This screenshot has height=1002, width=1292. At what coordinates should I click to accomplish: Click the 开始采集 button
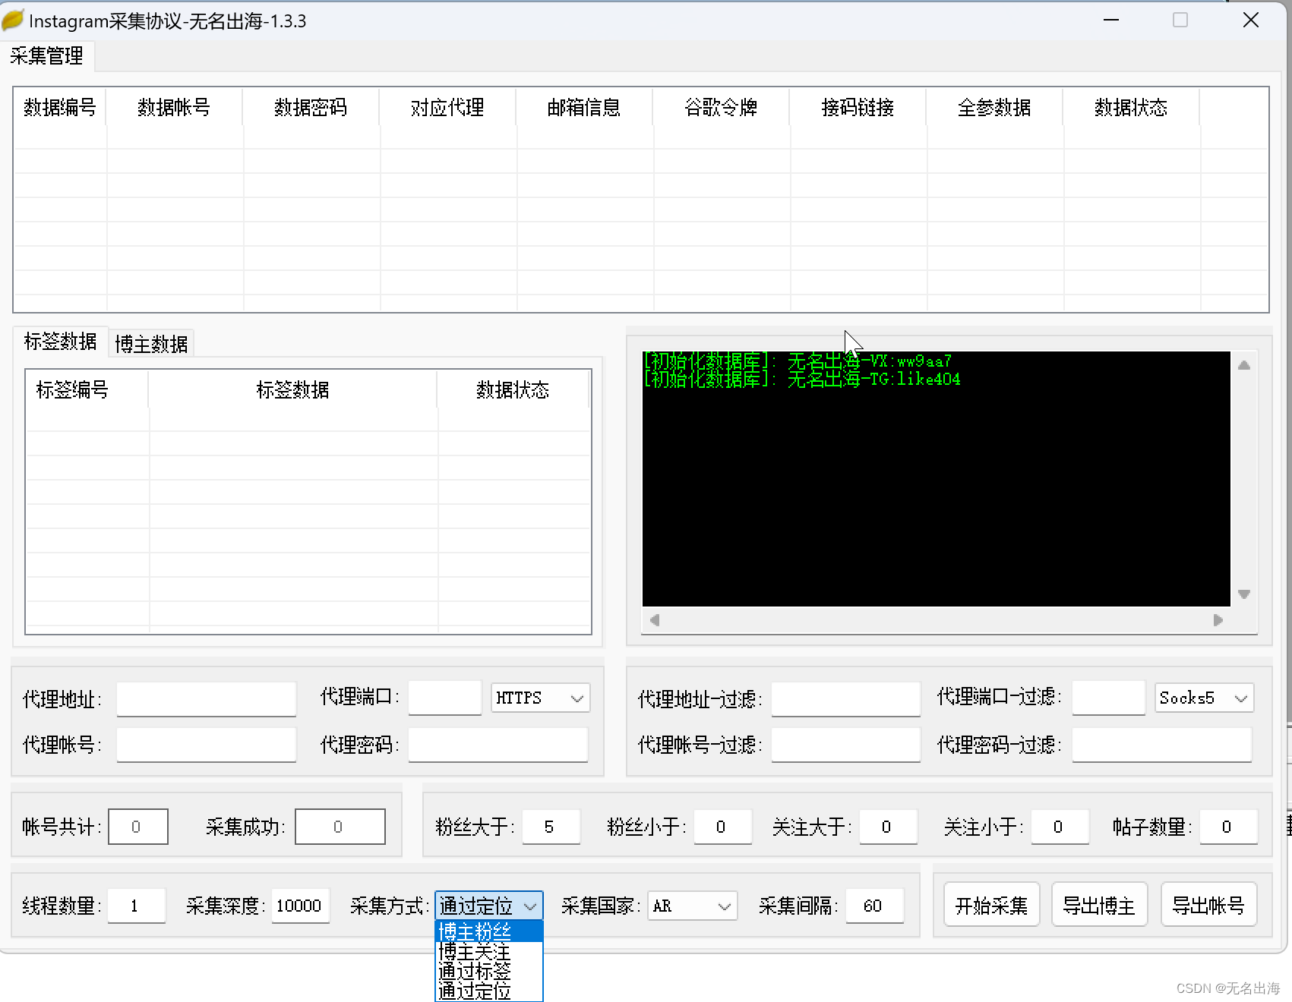(x=991, y=905)
